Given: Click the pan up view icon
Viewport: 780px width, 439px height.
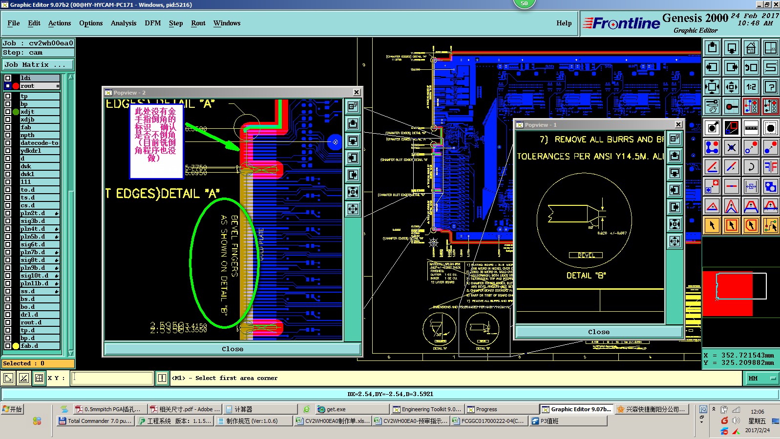Looking at the screenshot, I should click(x=712, y=48).
